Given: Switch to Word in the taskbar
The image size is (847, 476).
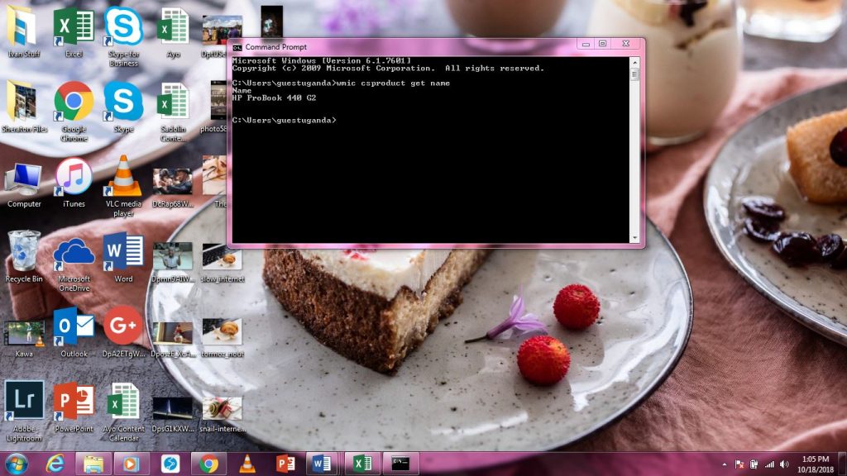Looking at the screenshot, I should coord(323,464).
